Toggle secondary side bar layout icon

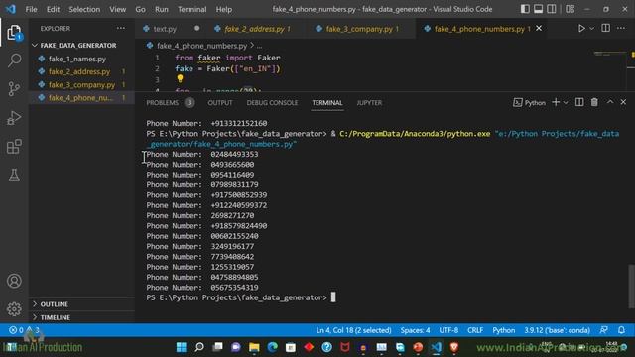[x=552, y=9]
